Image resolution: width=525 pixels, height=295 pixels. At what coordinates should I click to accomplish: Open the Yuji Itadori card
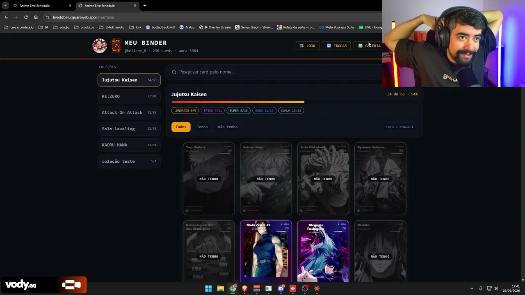[209, 179]
